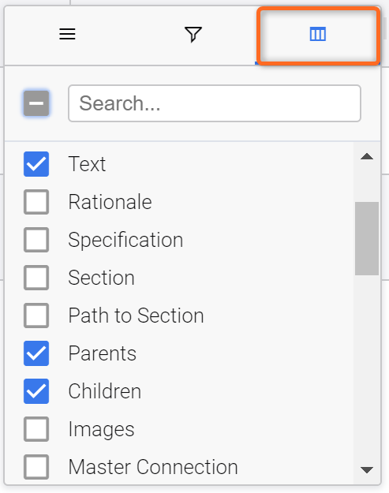389x493 pixels.
Task: Enable the Master Connection checkbox
Action: (36, 467)
